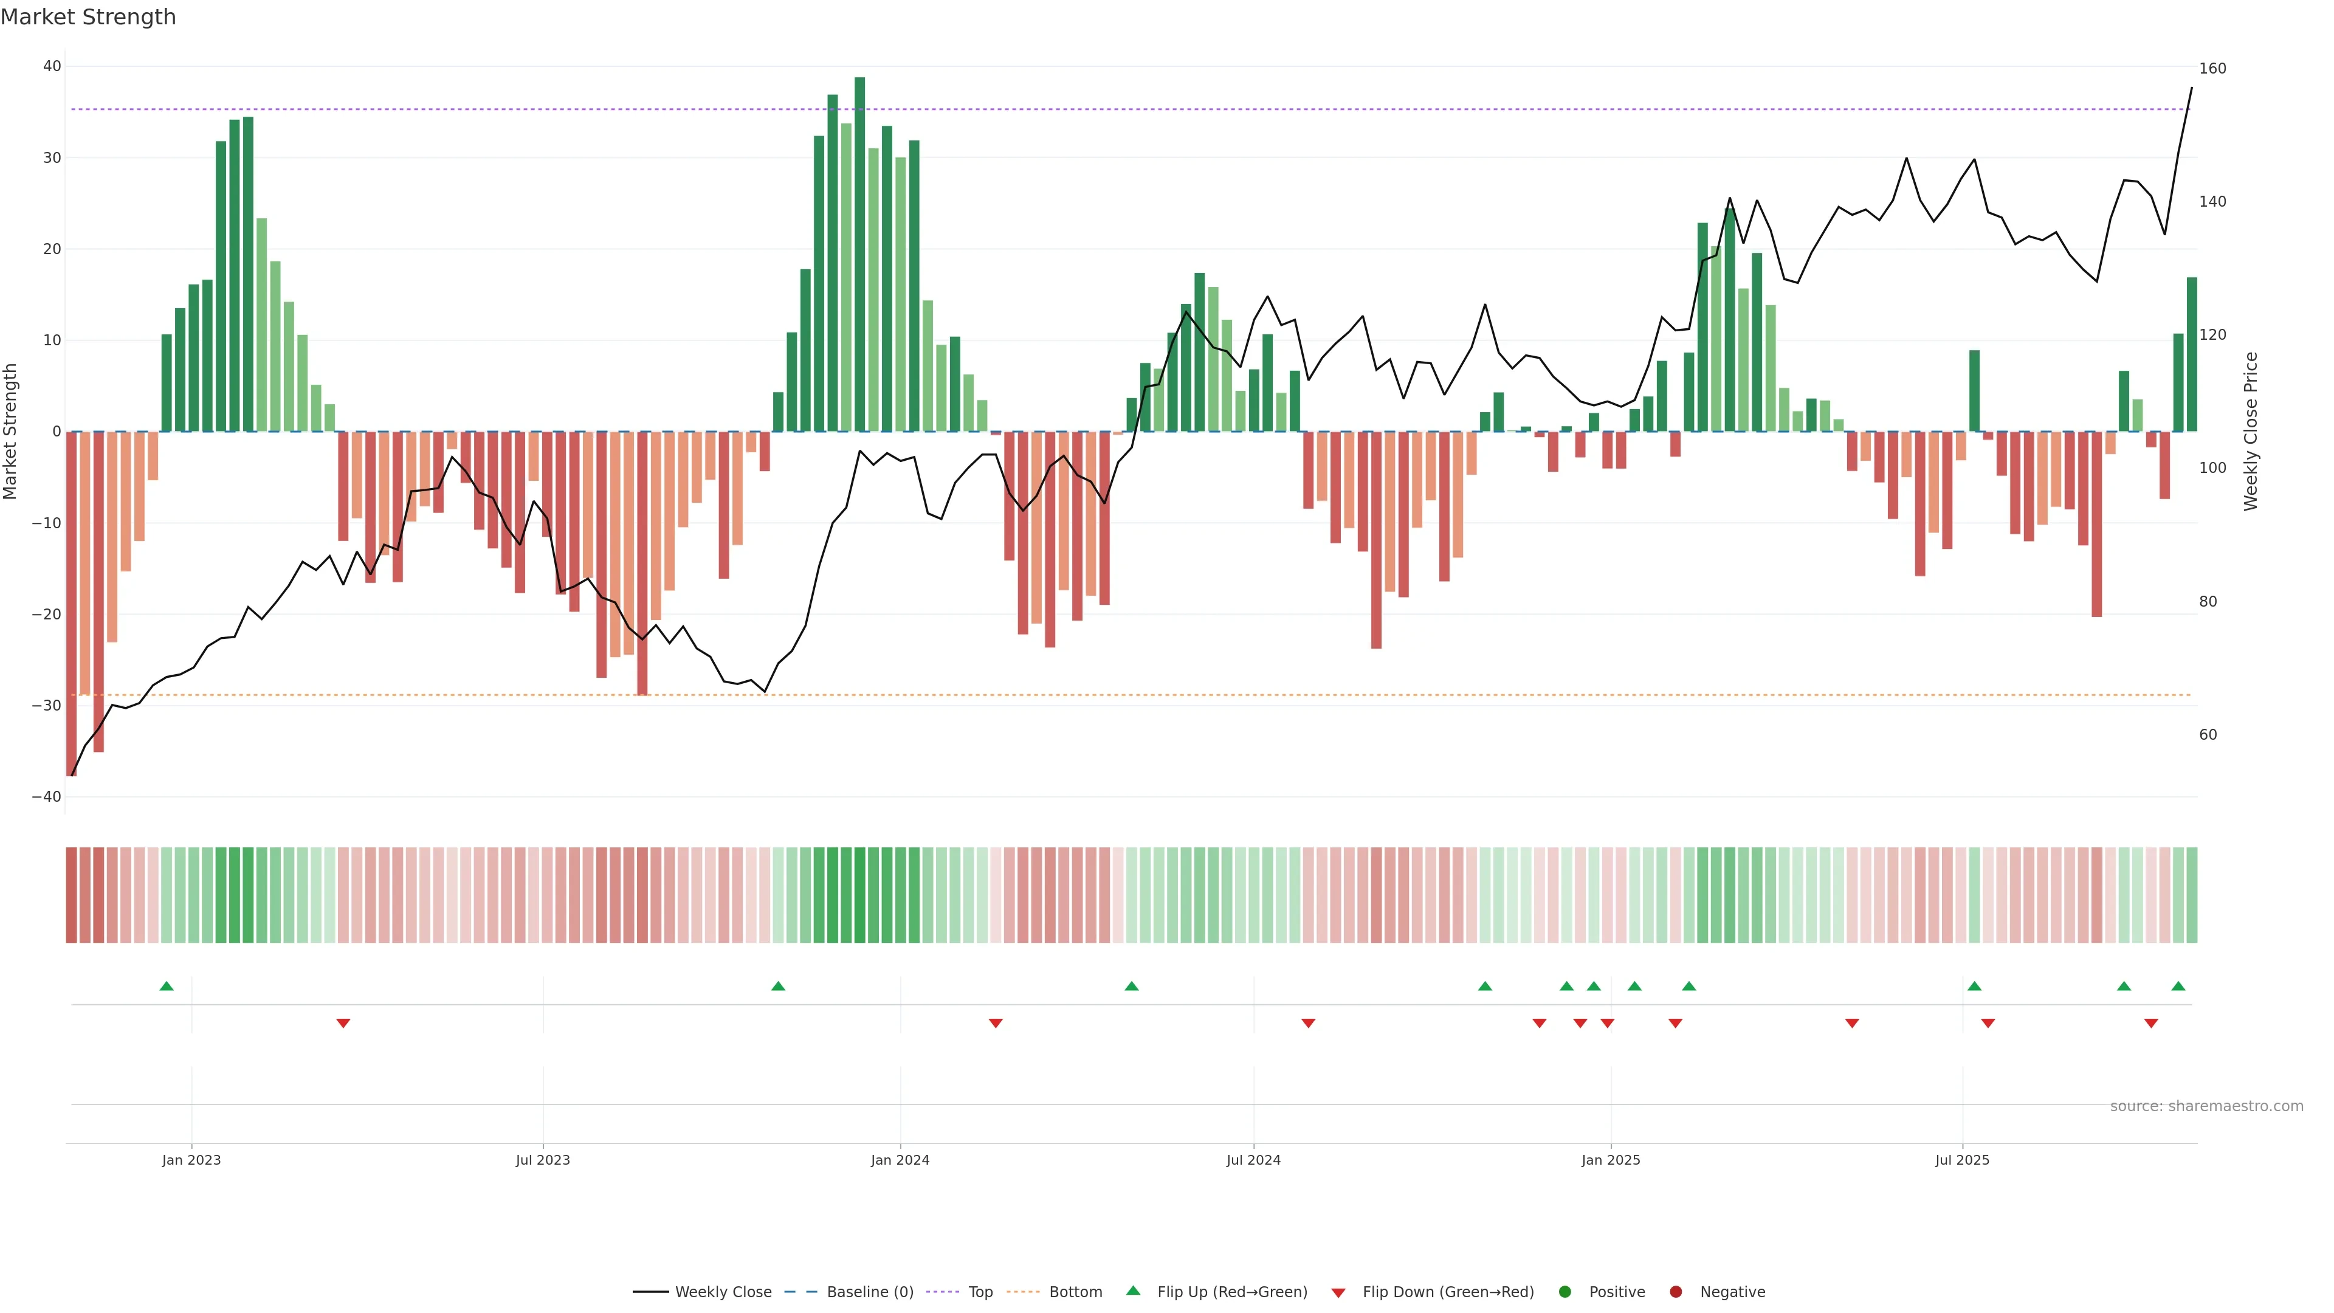Click the Weekly Close Price axis title
The height and width of the screenshot is (1313, 2334).
tap(2251, 432)
